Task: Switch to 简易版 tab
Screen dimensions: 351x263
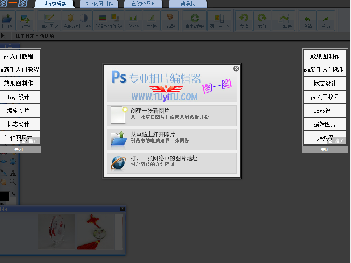Action: click(188, 4)
